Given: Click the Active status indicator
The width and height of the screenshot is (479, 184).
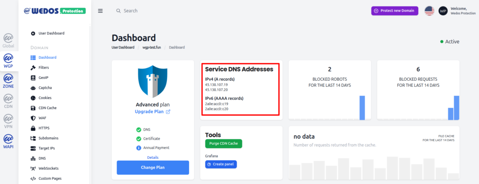Looking at the screenshot, I should click(x=450, y=42).
